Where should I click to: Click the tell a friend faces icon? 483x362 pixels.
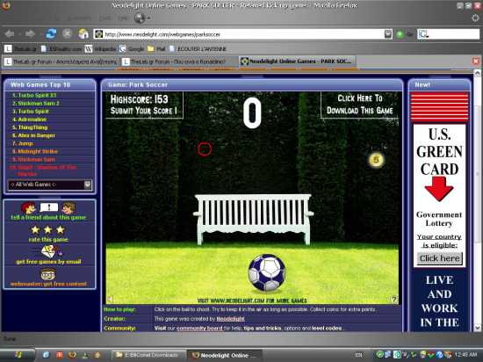tap(48, 208)
